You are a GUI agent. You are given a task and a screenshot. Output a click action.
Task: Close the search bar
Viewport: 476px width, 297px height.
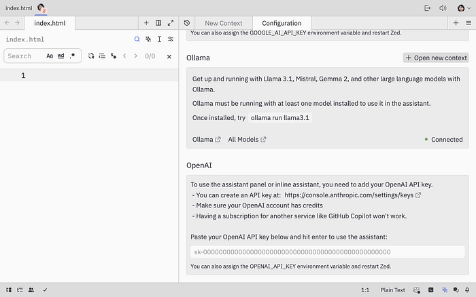[169, 56]
